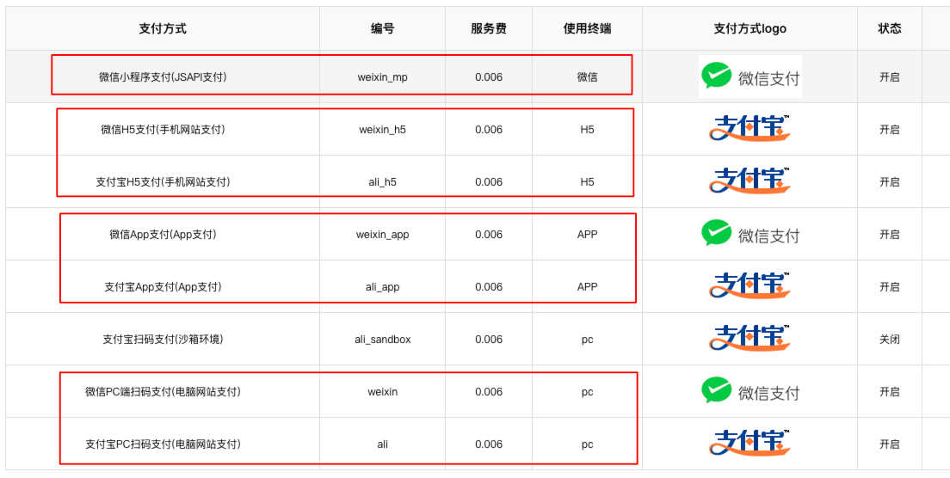950x478 pixels.
Task: Click the Alipay logo in ali_h5 row
Action: pos(750,181)
